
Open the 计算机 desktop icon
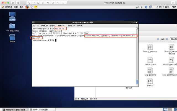click(12, 16)
